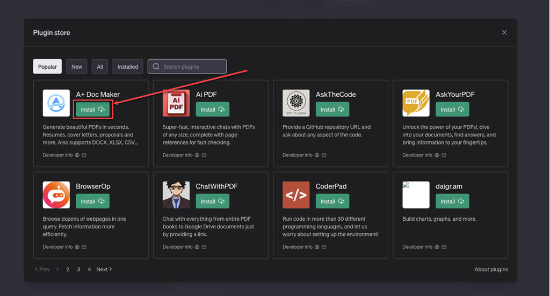Open the About plugins link
The height and width of the screenshot is (296, 550).
click(491, 269)
